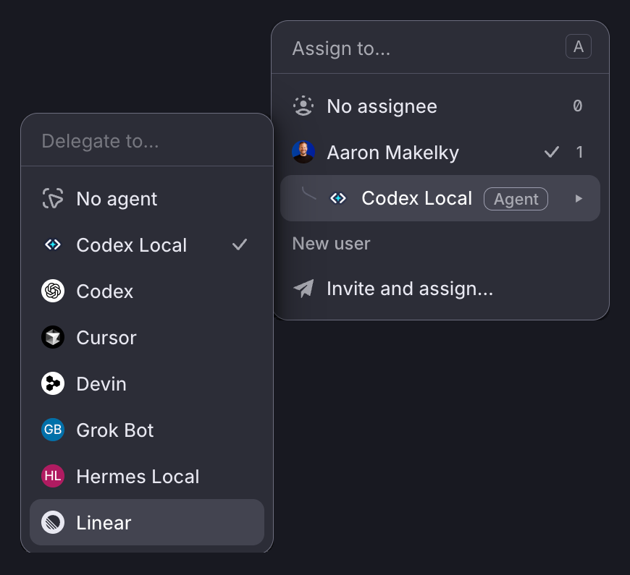Viewport: 630px width, 575px height.
Task: Click the checkmark beside Aaron Makelky
Action: point(552,152)
